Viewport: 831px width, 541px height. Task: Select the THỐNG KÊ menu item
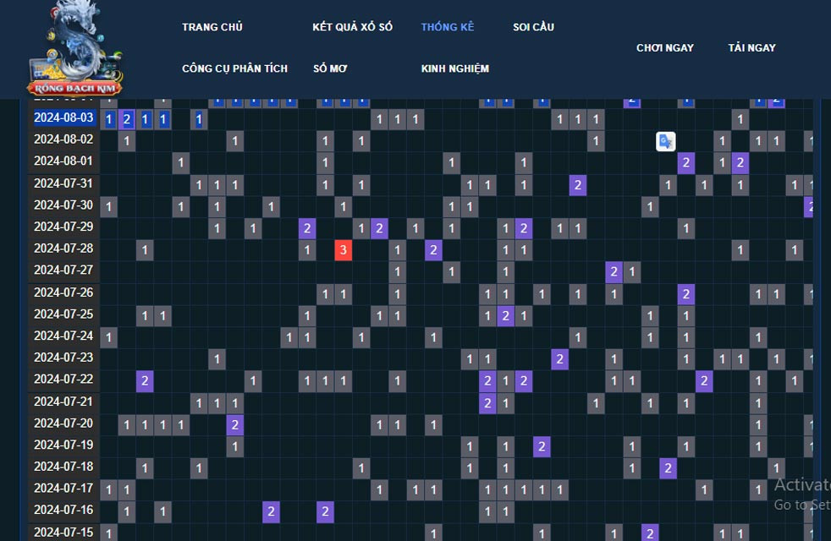pos(447,27)
